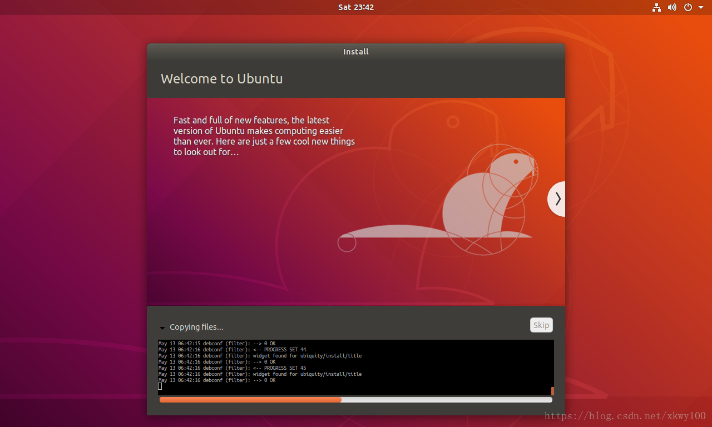Select the log line timestamped 06:42:15

[x=217, y=344]
